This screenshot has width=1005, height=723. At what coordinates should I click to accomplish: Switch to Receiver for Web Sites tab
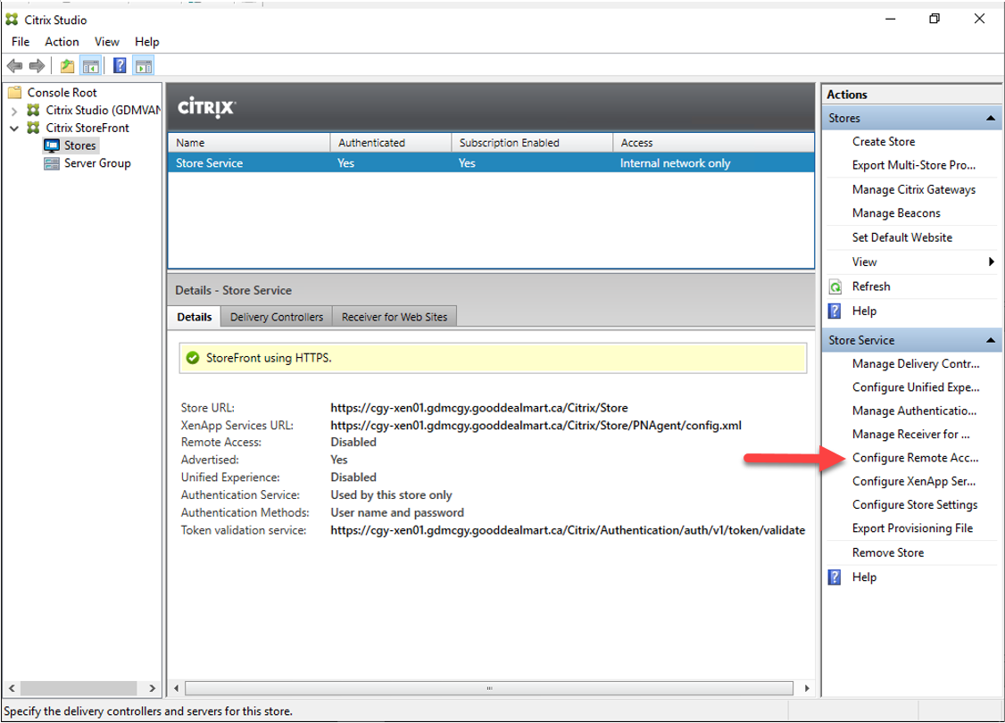[395, 317]
